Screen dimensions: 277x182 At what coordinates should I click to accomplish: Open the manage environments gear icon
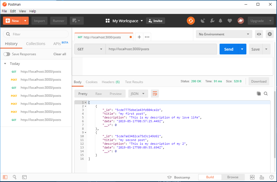click(x=269, y=34)
